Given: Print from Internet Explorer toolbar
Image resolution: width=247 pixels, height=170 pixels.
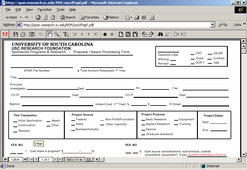Looking at the screenshot, I should click(x=137, y=17).
